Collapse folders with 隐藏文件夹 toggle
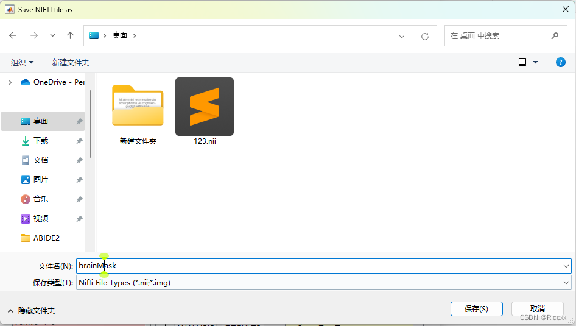This screenshot has width=576, height=326. click(x=32, y=311)
